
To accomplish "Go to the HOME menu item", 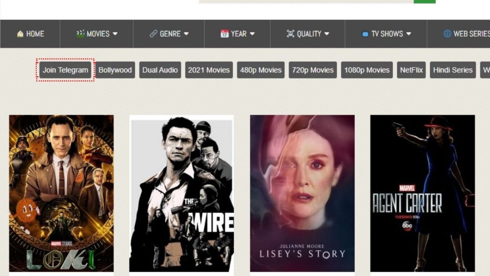I will [x=35, y=34].
